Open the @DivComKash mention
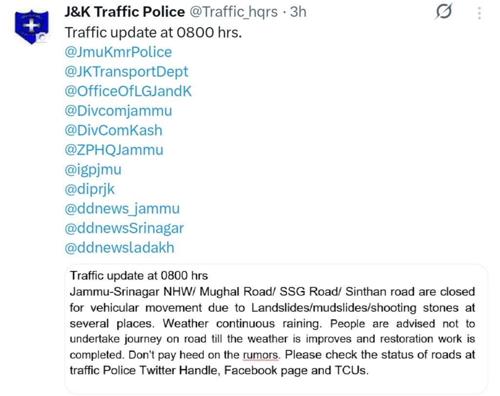 tap(113, 130)
